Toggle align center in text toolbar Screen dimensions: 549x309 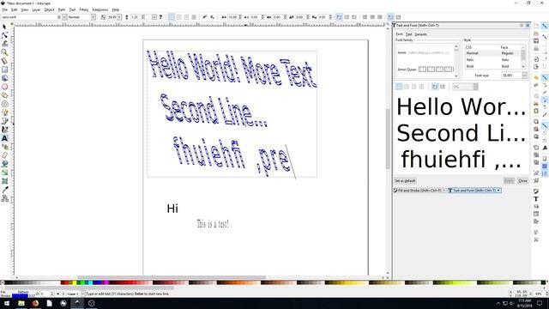pos(179,17)
